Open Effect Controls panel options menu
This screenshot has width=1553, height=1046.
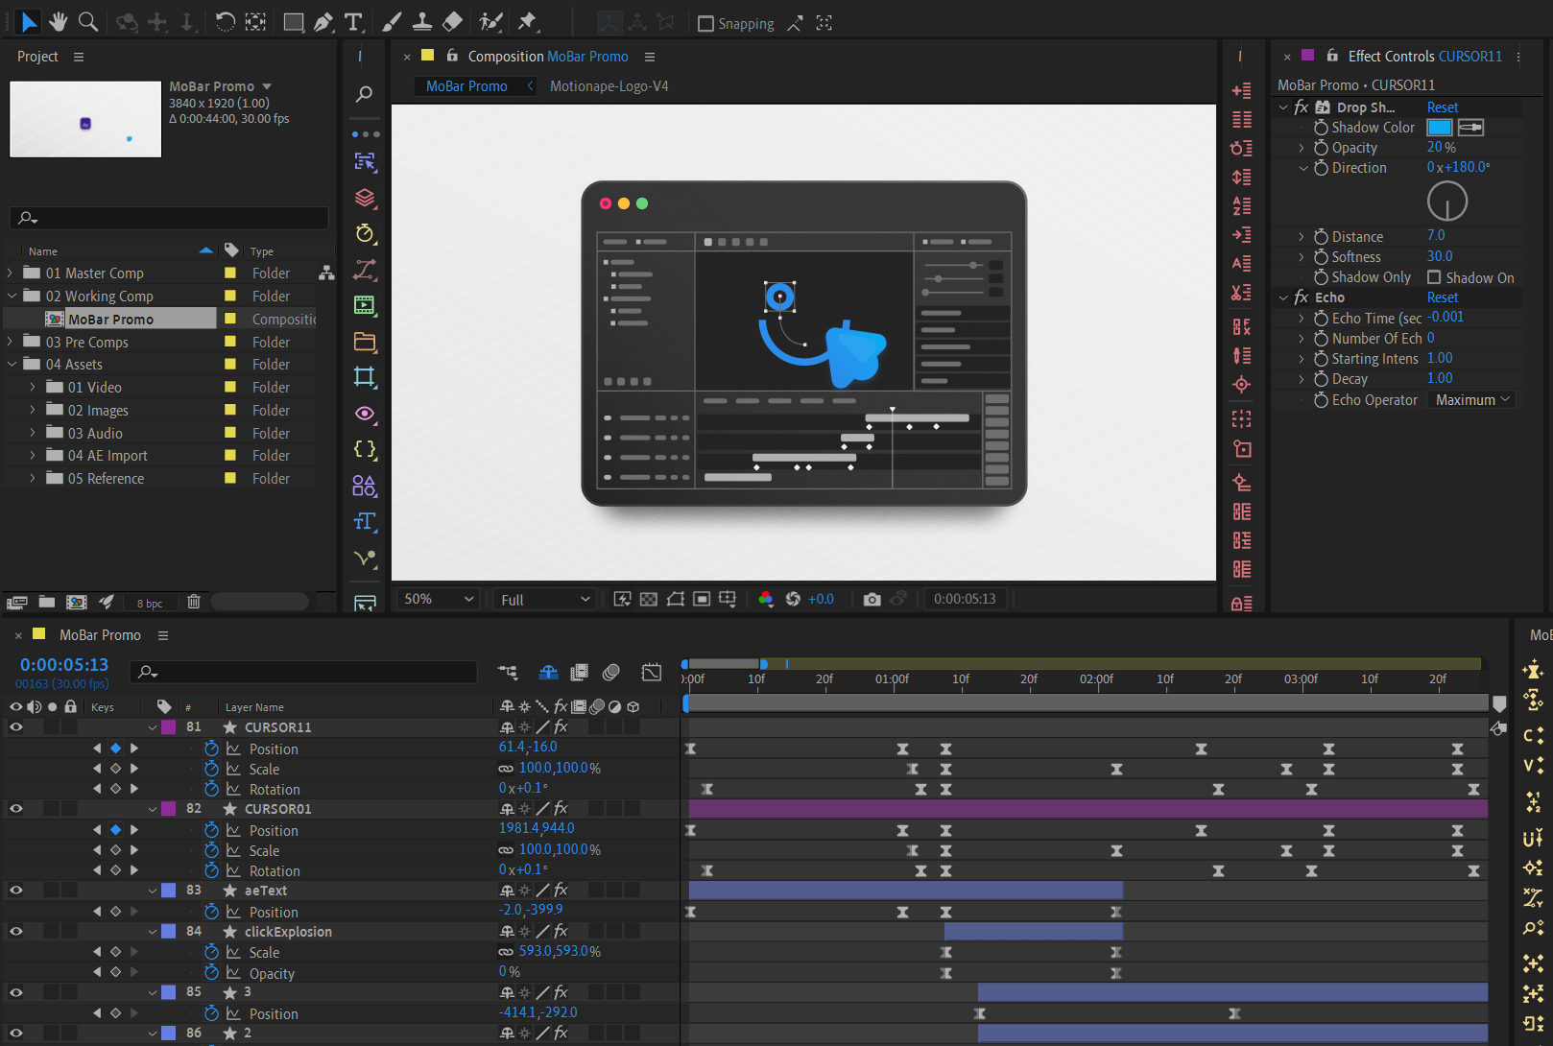click(1518, 57)
